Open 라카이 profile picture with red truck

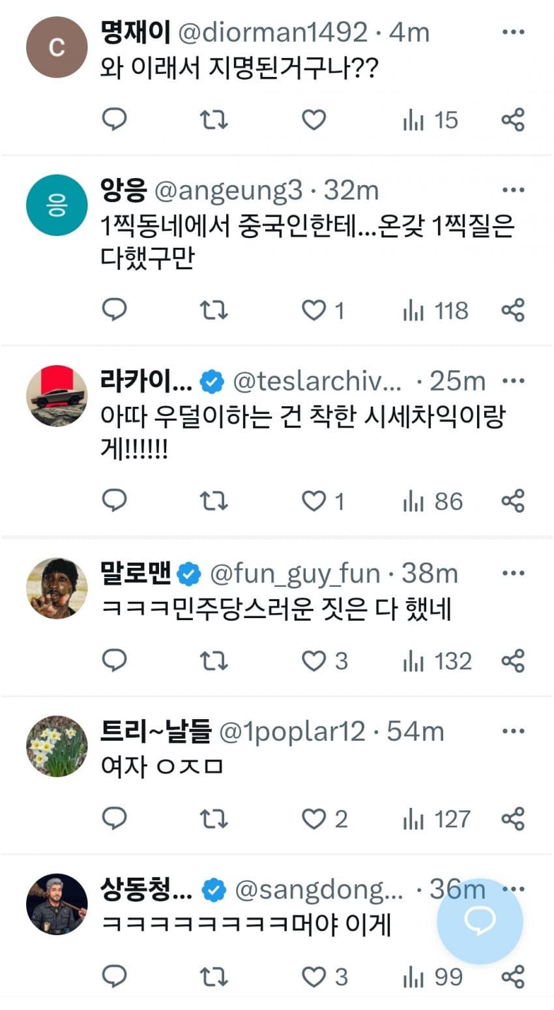click(x=57, y=396)
